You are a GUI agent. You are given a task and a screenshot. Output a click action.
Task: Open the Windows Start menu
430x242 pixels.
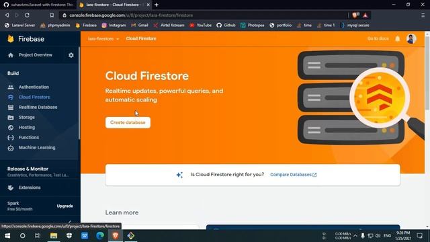tap(7, 236)
